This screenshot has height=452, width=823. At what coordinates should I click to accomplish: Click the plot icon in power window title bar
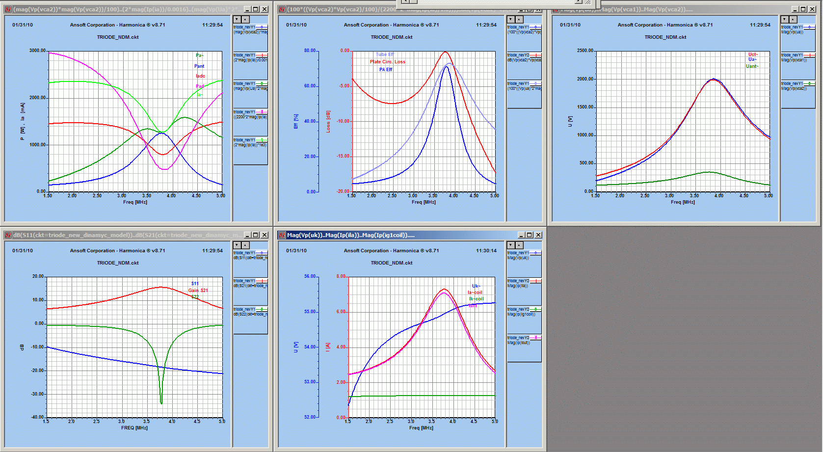tap(8, 9)
